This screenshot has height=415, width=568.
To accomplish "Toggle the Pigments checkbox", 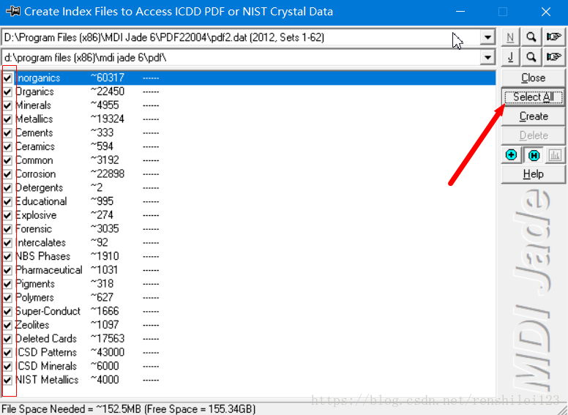I will (7, 284).
